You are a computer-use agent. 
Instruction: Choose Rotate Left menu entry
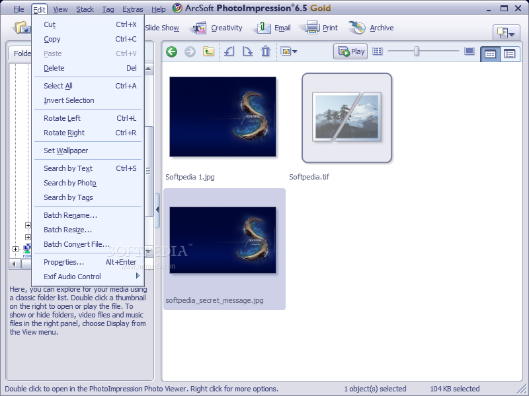click(x=89, y=118)
